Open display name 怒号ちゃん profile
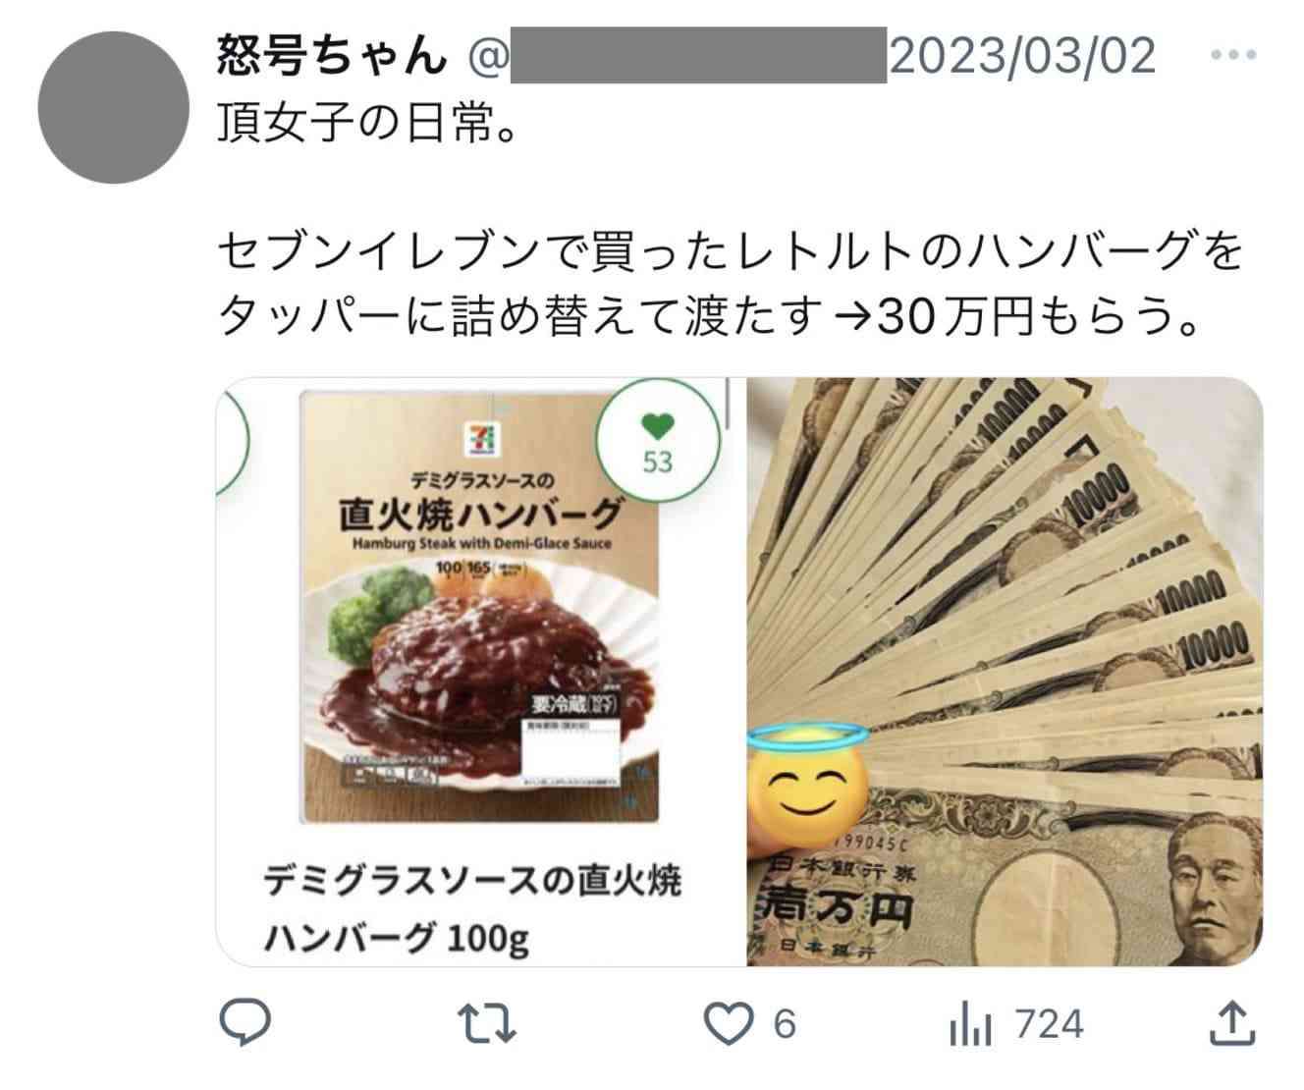Image resolution: width=1304 pixels, height=1090 pixels. point(332,56)
